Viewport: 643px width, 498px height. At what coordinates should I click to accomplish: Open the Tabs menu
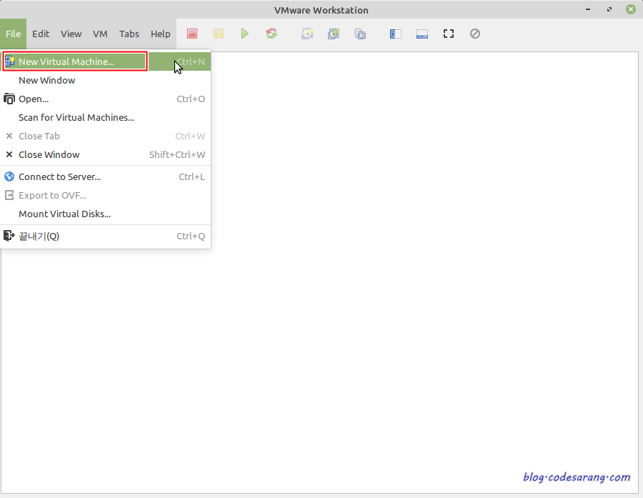[129, 34]
